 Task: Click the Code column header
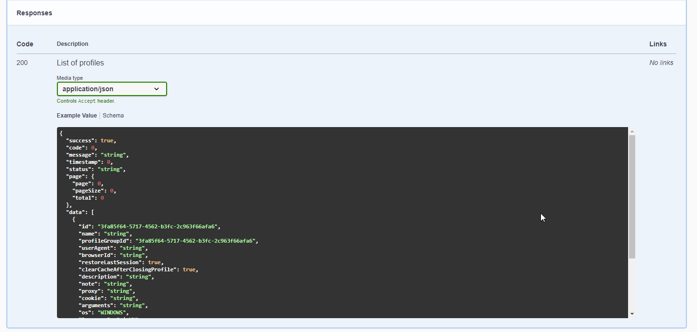(25, 43)
